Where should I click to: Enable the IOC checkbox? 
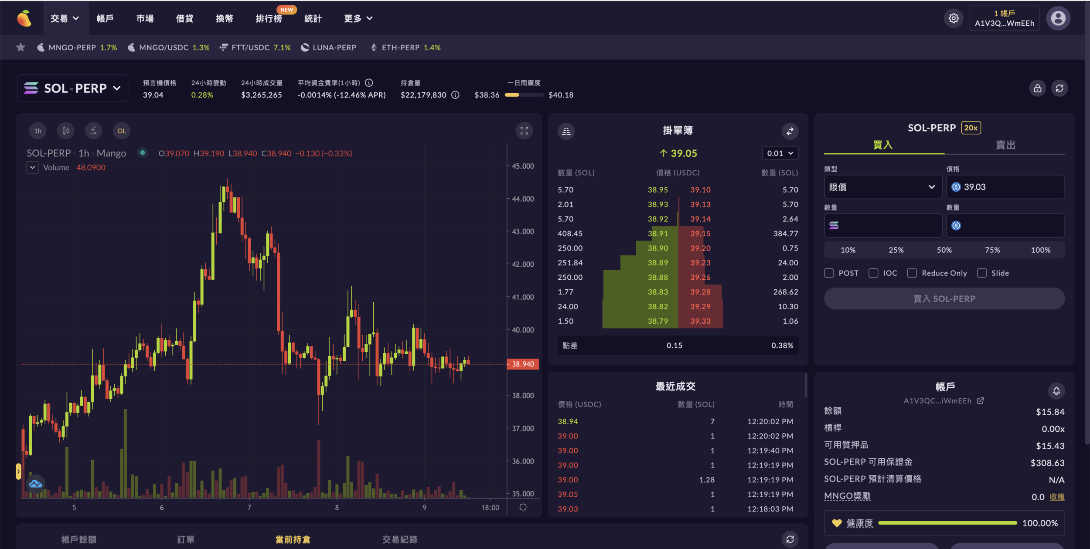873,273
